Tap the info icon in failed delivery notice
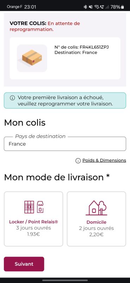The image size is (130, 283). tap(12, 98)
